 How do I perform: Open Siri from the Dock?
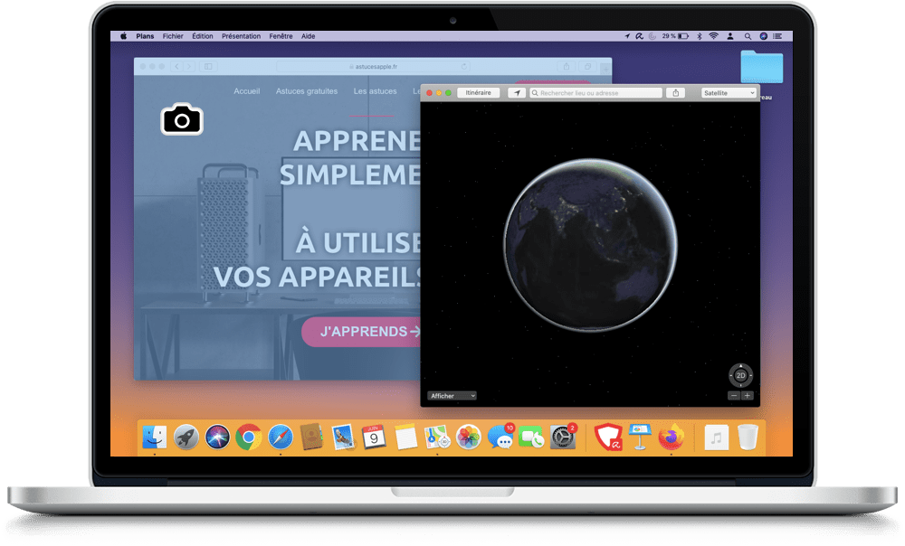click(217, 438)
